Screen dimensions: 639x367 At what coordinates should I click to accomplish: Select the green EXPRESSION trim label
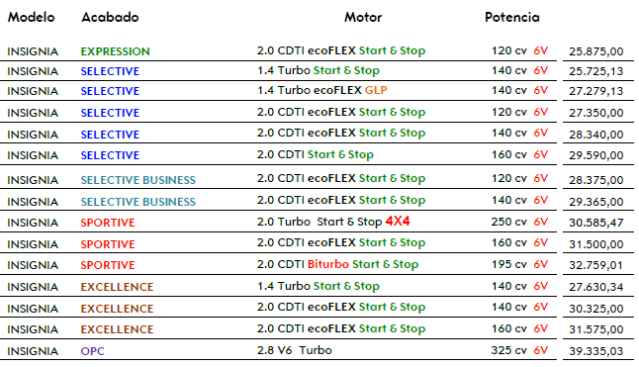tap(116, 51)
